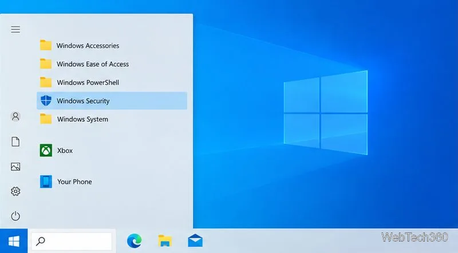This screenshot has height=253, width=458.
Task: Click inside the taskbar search box
Action: pyautogui.click(x=72, y=241)
